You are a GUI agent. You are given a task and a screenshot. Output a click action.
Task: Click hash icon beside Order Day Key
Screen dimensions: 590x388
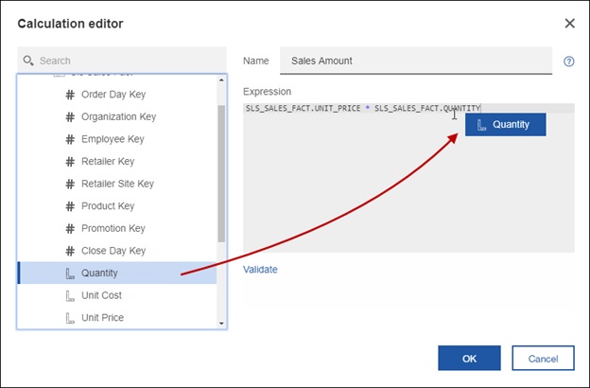(70, 95)
